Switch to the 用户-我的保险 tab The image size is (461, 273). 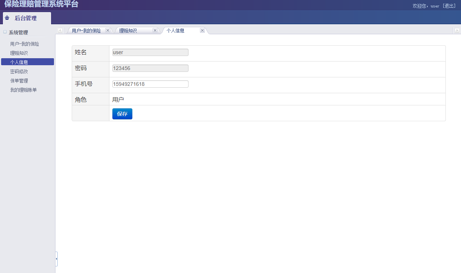(x=86, y=31)
